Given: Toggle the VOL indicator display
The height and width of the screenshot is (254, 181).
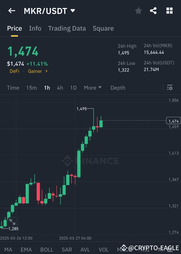Looking at the screenshot, I should click(x=104, y=249).
